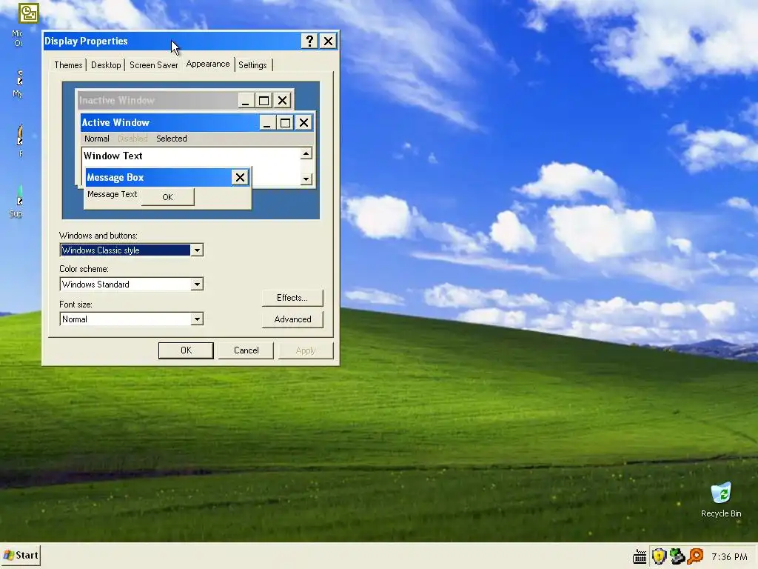Click the question mark help button
The width and height of the screenshot is (758, 569).
(309, 41)
